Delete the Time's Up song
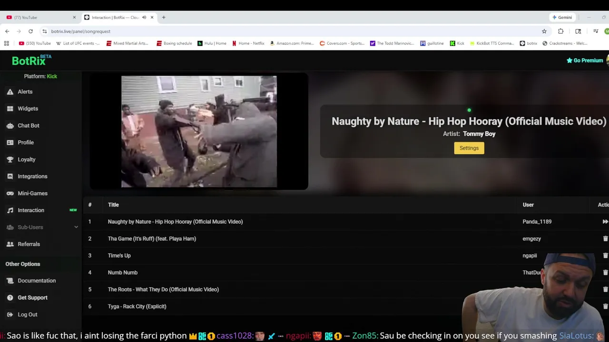The image size is (609, 342). click(x=605, y=256)
